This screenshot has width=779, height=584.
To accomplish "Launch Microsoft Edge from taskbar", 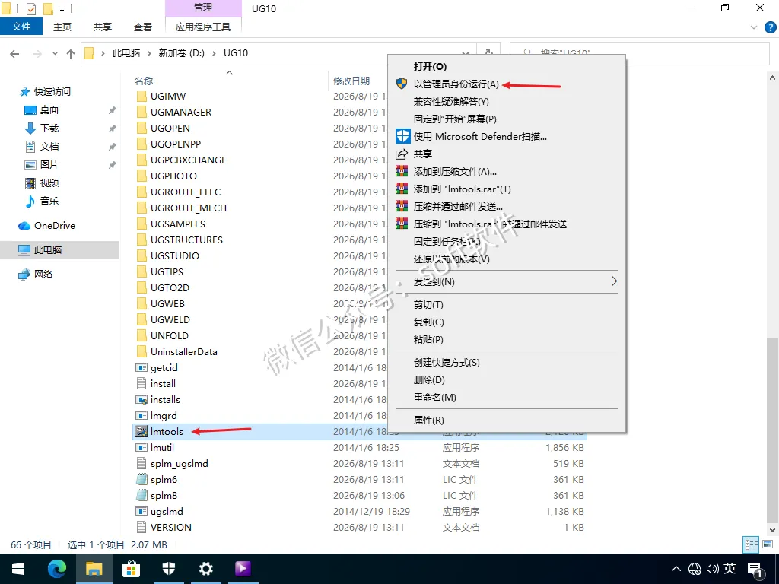I will pyautogui.click(x=56, y=569).
